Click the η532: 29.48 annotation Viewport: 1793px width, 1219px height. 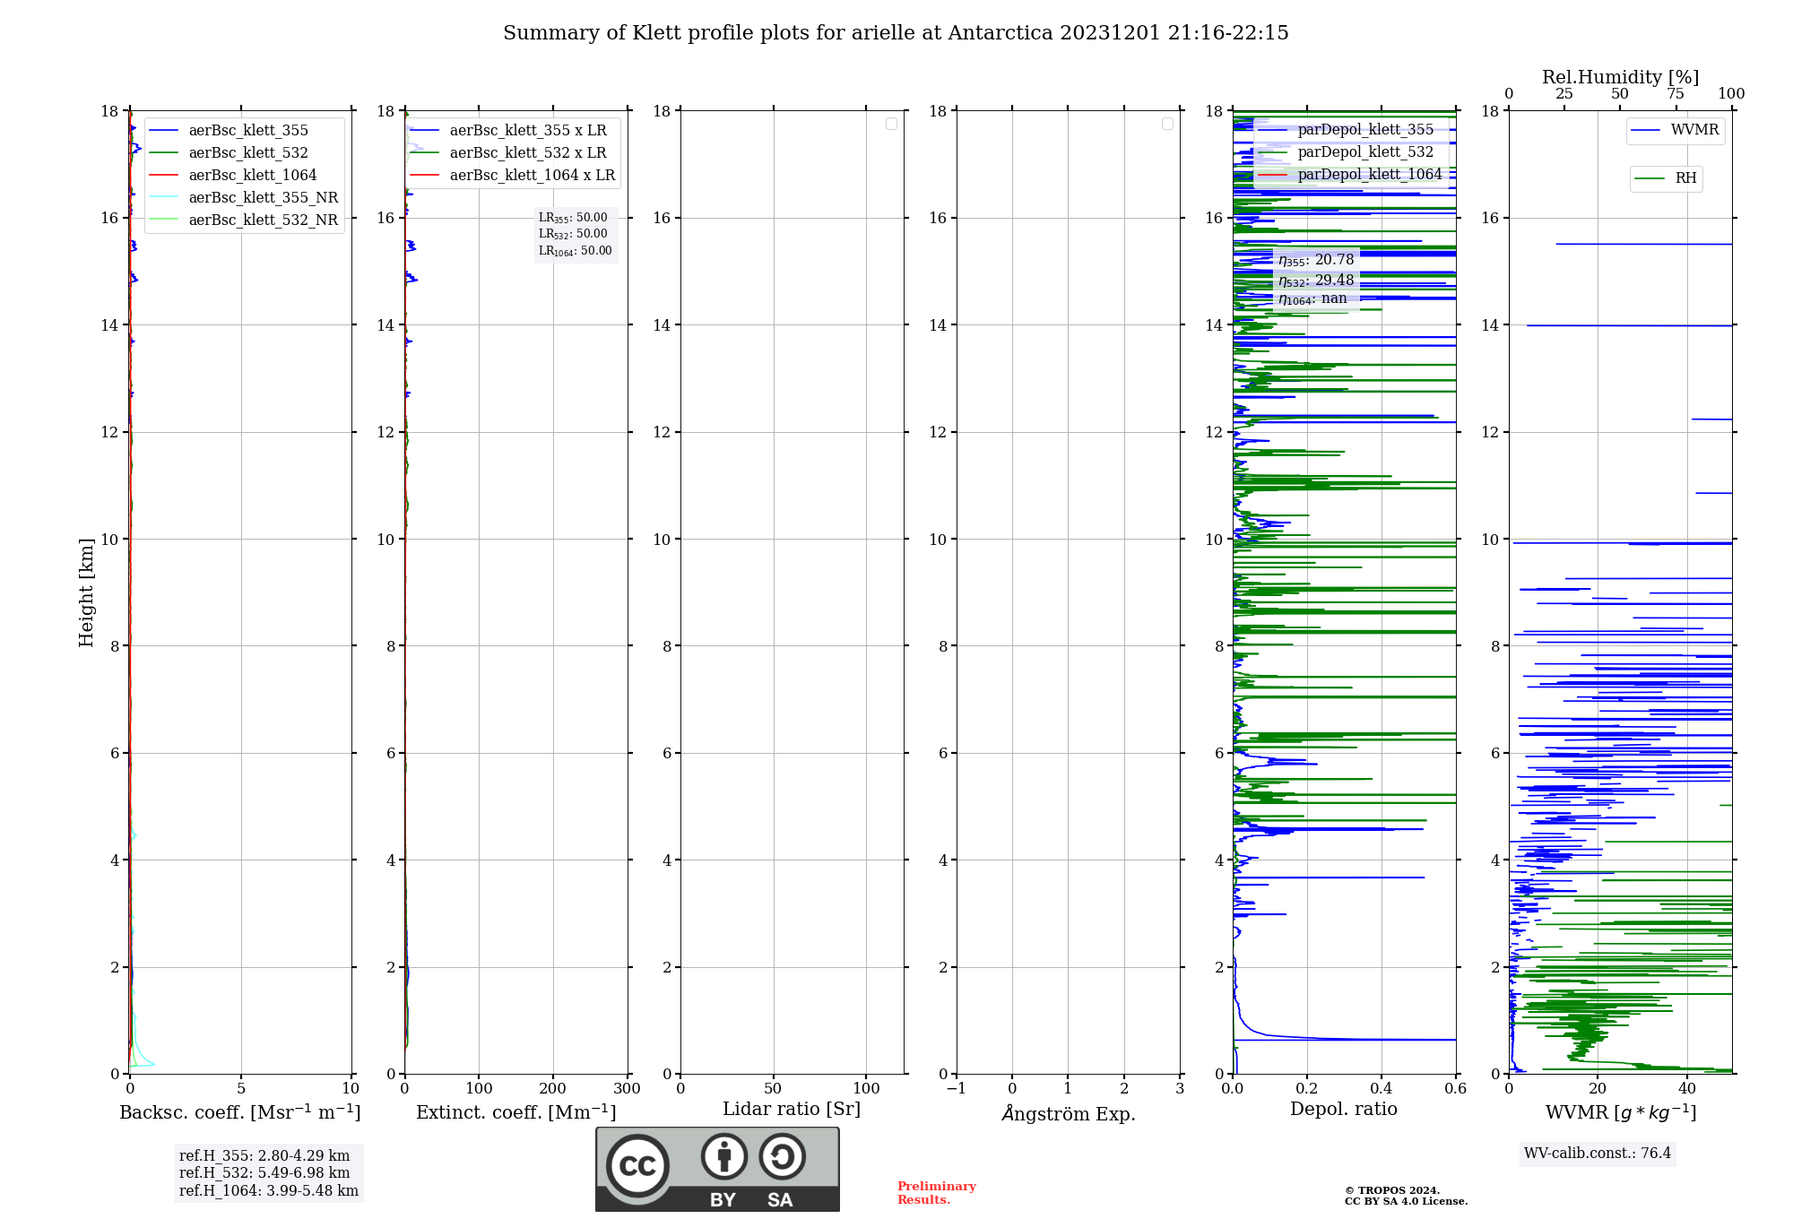(1316, 281)
